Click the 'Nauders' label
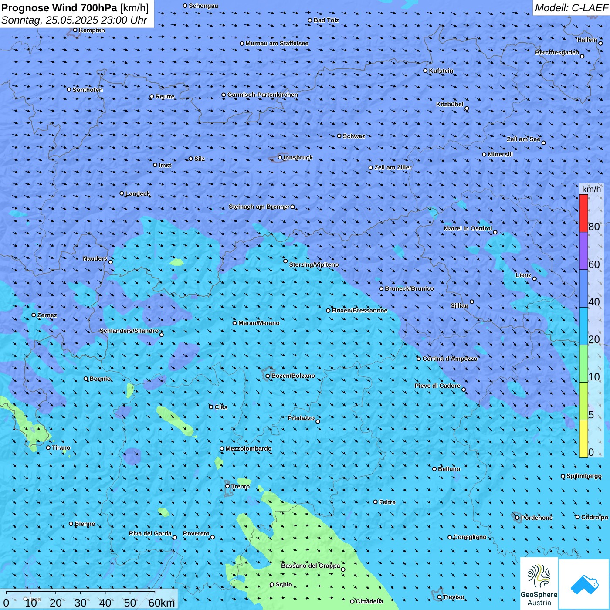This screenshot has height=610, width=610. pyautogui.click(x=95, y=258)
